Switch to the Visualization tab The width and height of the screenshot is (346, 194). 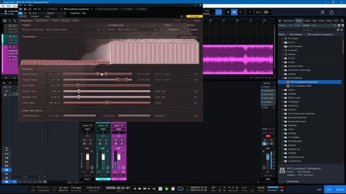(42, 20)
